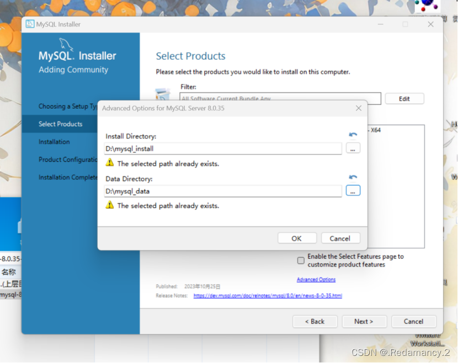Go back with the < Back button
Image resolution: width=458 pixels, height=363 pixels.
point(315,321)
